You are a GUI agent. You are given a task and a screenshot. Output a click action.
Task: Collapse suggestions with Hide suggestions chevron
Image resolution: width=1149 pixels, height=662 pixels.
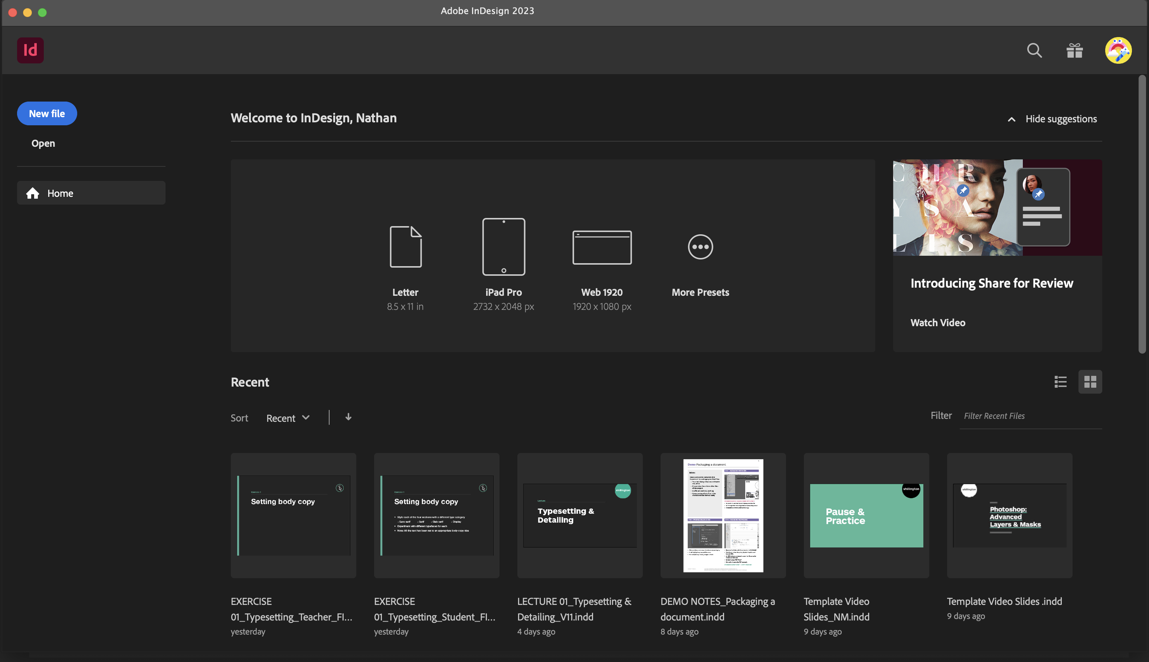click(x=1012, y=119)
